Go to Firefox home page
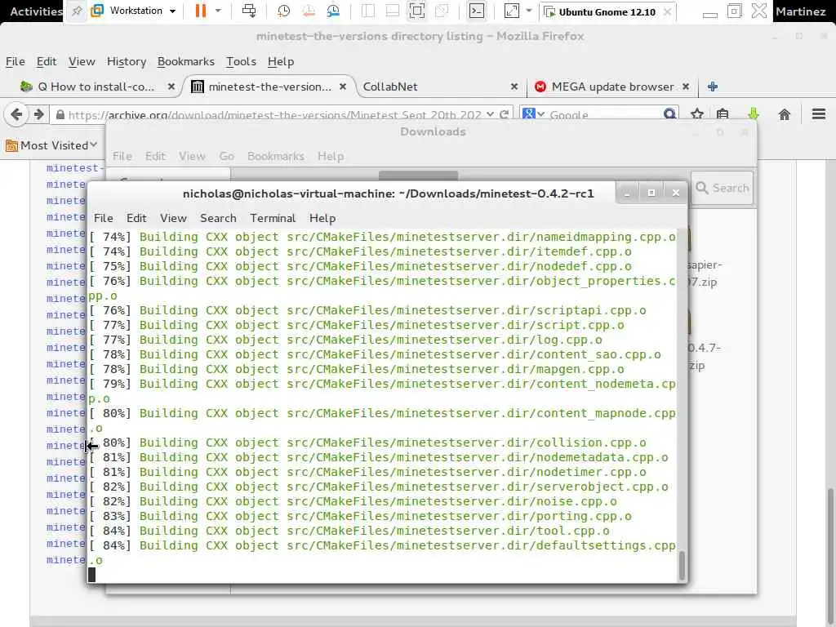836x627 pixels. coord(785,114)
